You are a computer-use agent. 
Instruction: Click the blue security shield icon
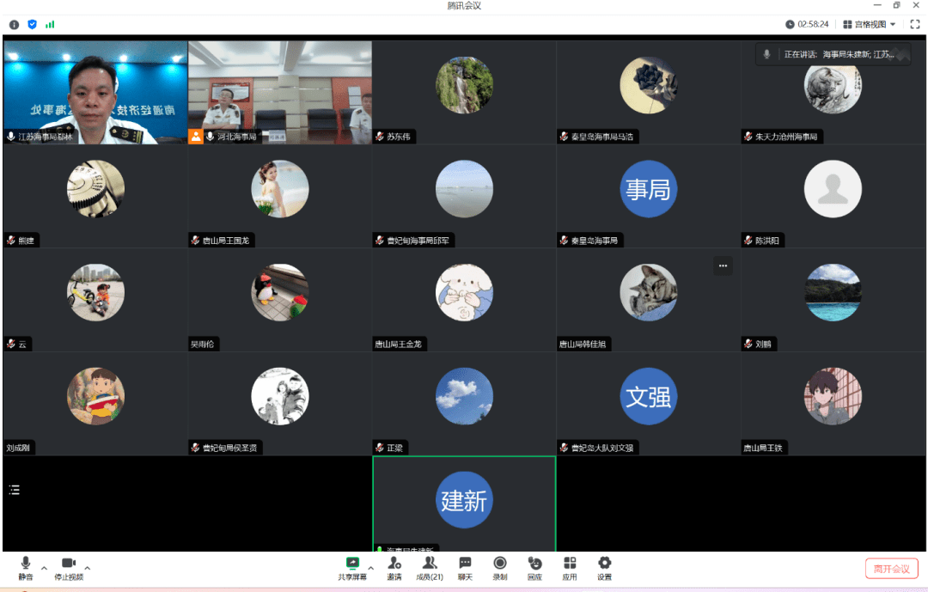click(x=32, y=24)
